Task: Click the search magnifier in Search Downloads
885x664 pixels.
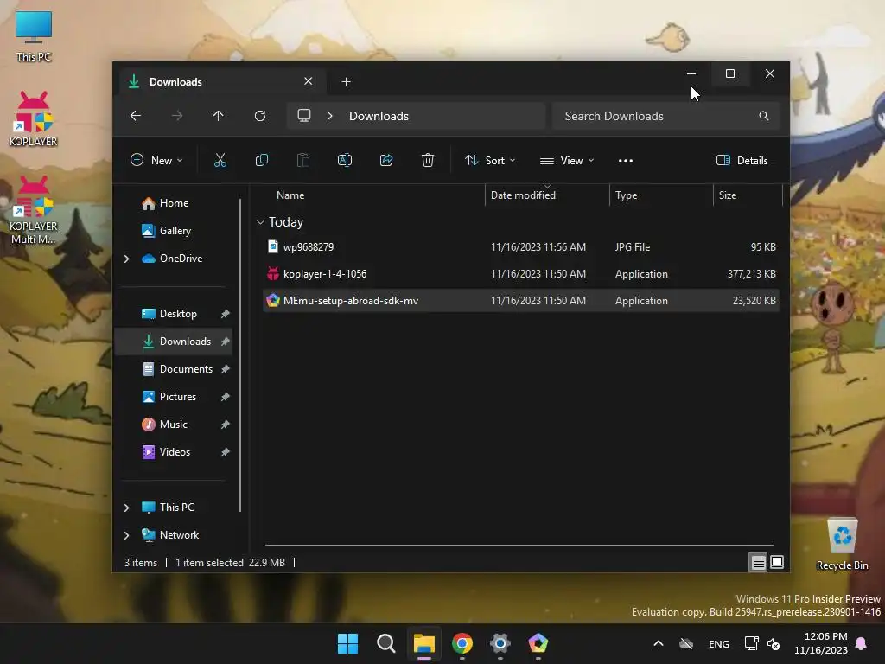Action: [x=764, y=116]
